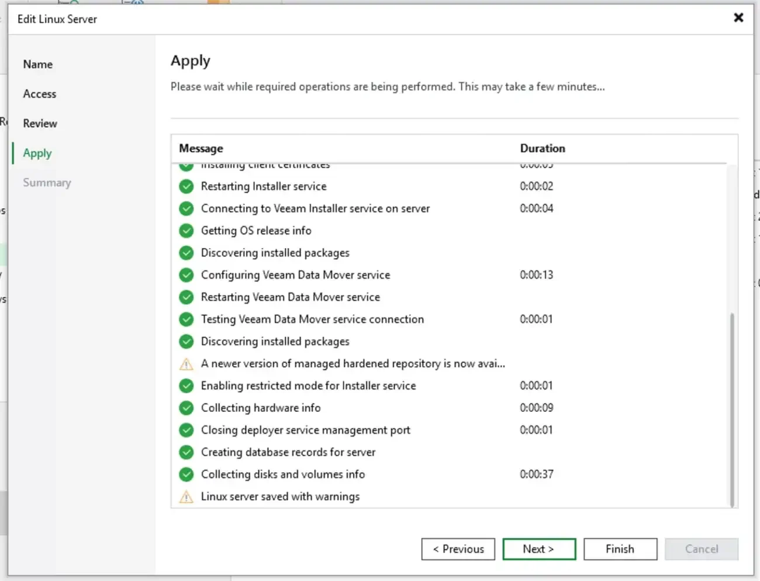This screenshot has width=760, height=581.
Task: Close the Edit Linux Server dialog
Action: [738, 18]
